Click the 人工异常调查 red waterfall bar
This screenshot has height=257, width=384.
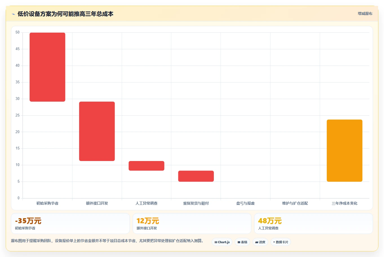click(147, 166)
